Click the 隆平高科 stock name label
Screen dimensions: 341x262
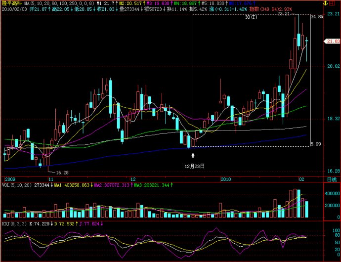(12, 3)
